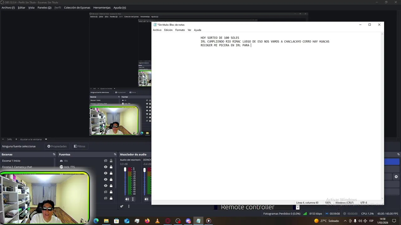This screenshot has height=225, width=401.
Task: Click Notepad status Línea 4, columna 60
Action: [x=307, y=203]
